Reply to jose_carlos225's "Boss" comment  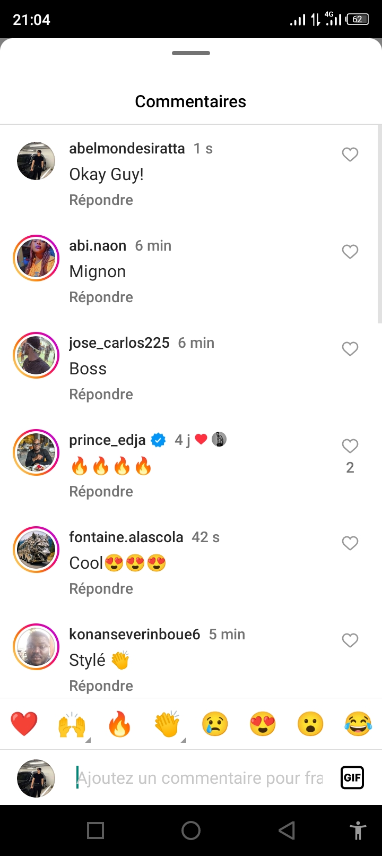(x=101, y=395)
